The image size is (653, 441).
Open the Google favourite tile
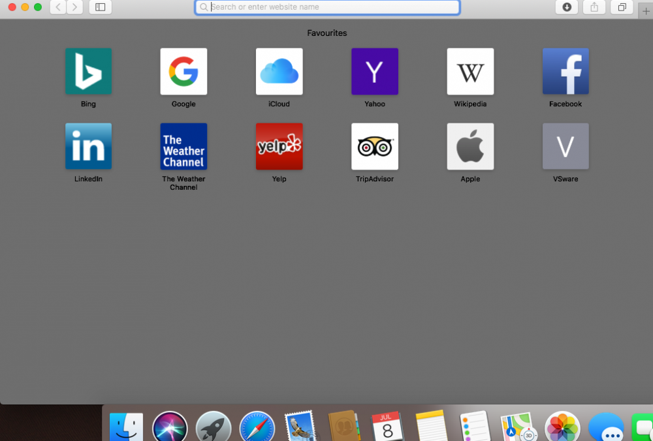coord(183,71)
